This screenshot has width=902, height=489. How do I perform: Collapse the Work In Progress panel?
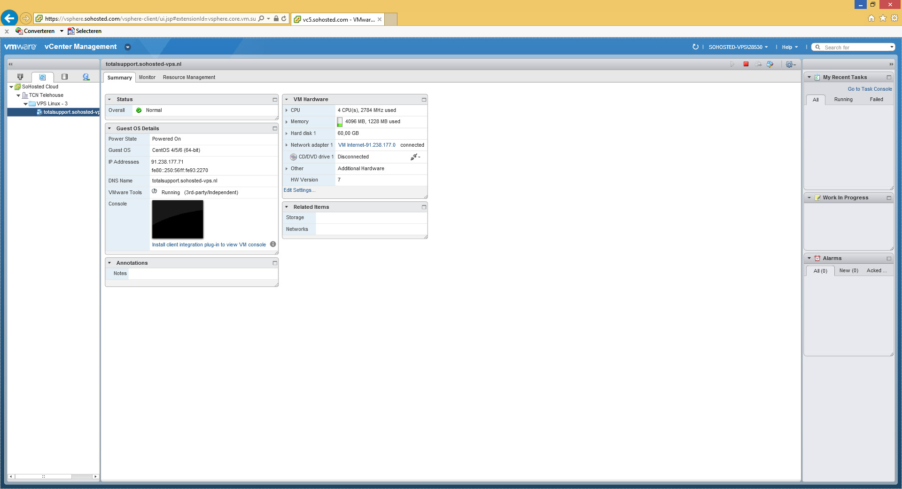point(809,198)
